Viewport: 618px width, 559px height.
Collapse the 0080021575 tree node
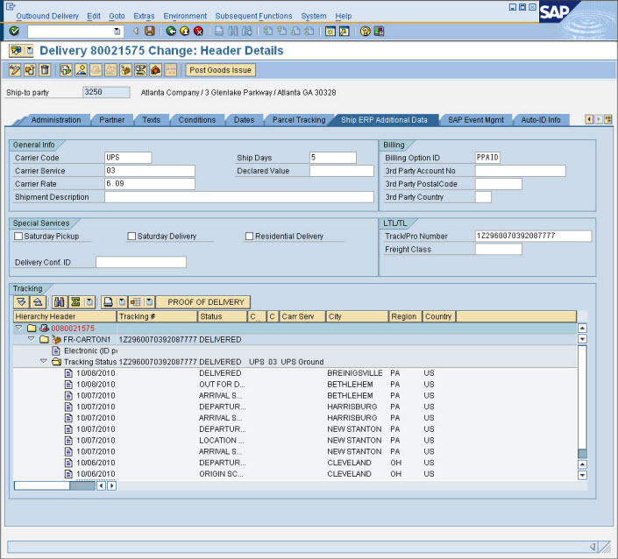[x=19, y=328]
